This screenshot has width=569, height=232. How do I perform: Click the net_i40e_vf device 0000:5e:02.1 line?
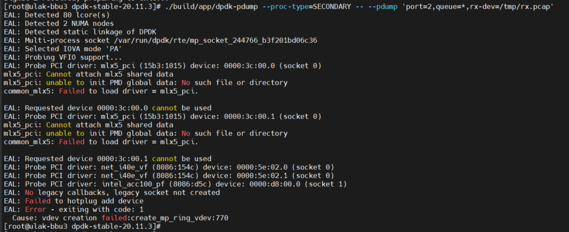[x=169, y=176]
